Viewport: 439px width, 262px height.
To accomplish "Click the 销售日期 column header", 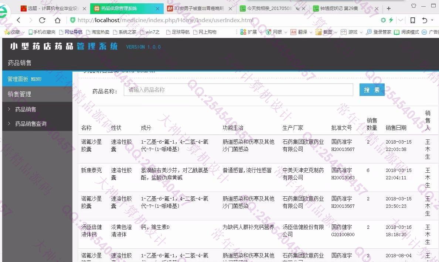I will pyautogui.click(x=396, y=128).
